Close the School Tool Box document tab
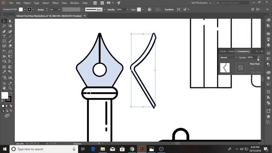 [x=85, y=16]
